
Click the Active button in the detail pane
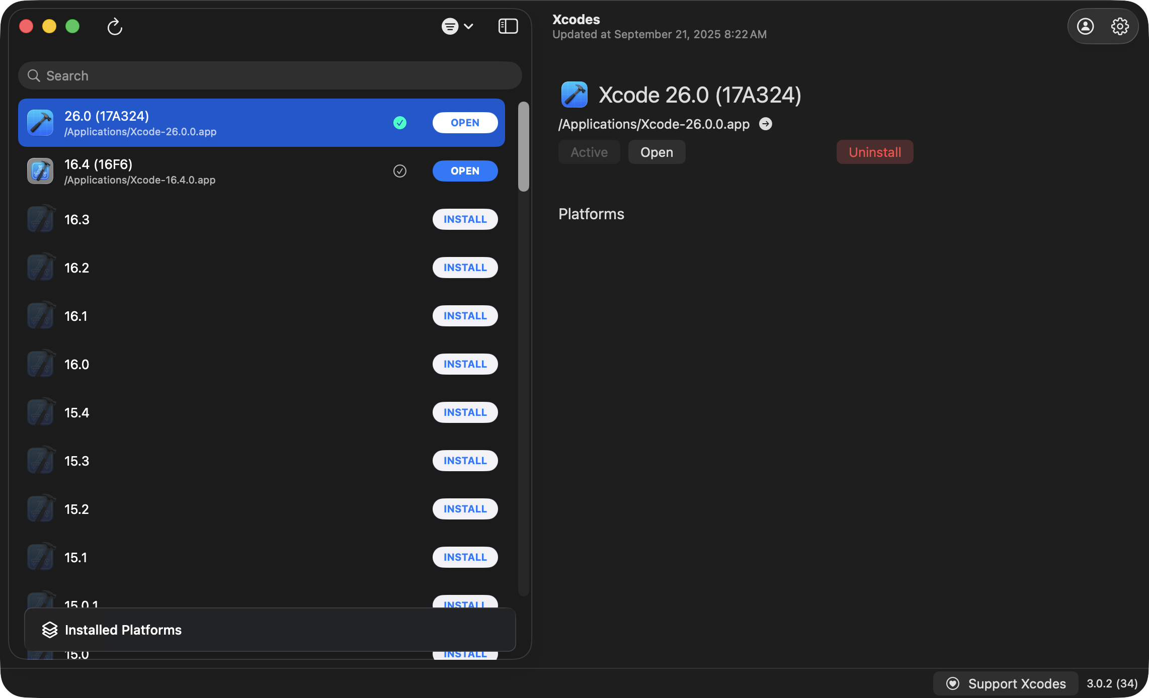(589, 152)
